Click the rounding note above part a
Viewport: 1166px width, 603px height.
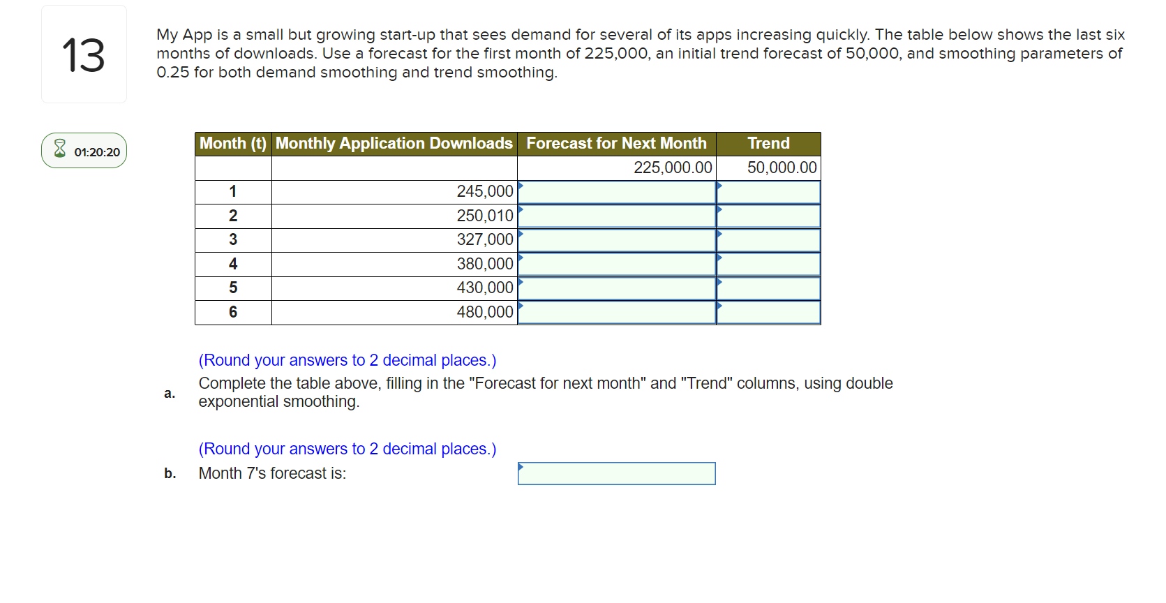(347, 360)
